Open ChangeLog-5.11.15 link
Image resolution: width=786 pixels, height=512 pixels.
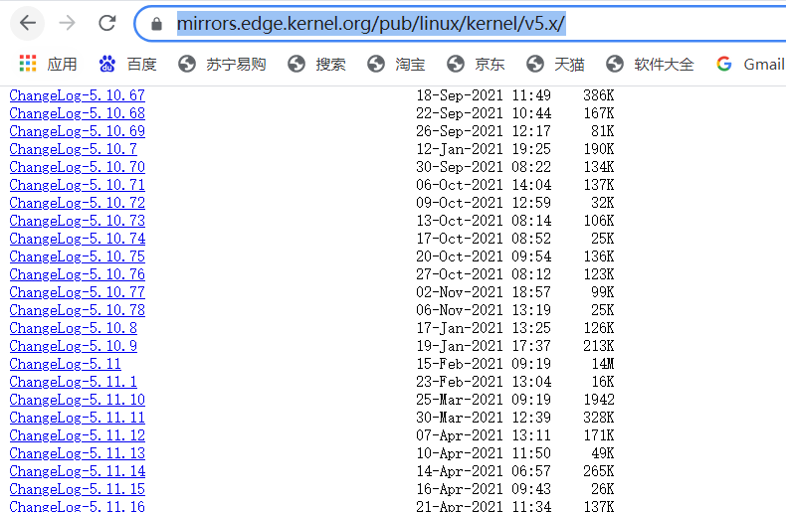coord(78,489)
